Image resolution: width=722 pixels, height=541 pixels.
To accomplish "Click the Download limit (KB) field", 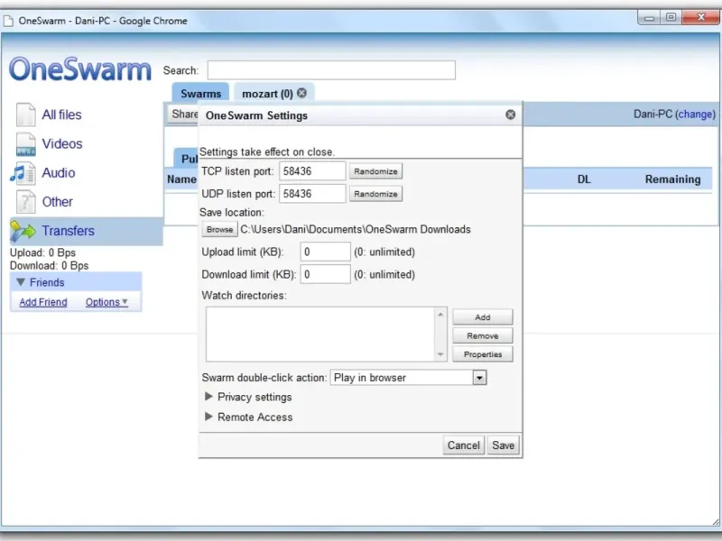I will point(325,274).
